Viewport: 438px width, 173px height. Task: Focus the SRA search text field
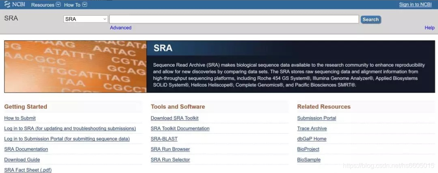pyautogui.click(x=234, y=19)
